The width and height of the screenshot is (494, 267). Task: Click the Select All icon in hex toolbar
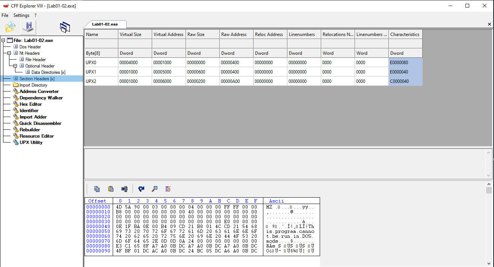pos(124,189)
